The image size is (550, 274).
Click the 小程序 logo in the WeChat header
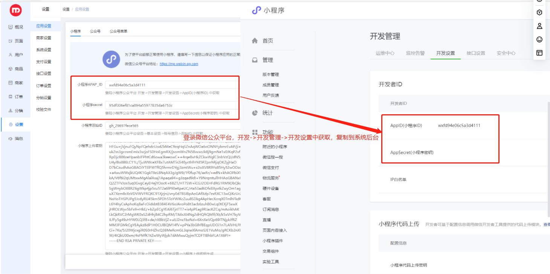[268, 11]
